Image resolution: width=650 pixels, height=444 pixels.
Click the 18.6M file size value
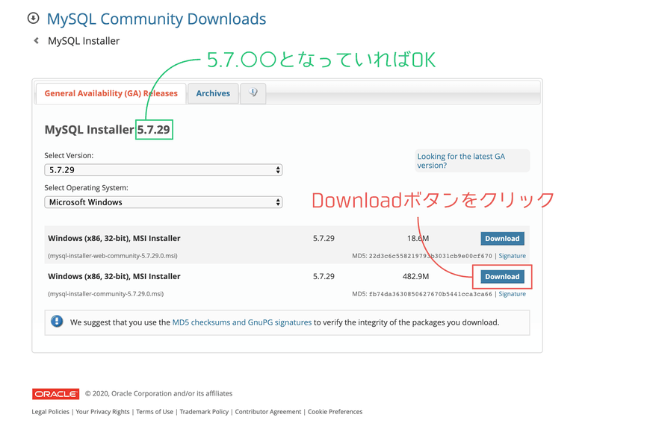(x=418, y=238)
